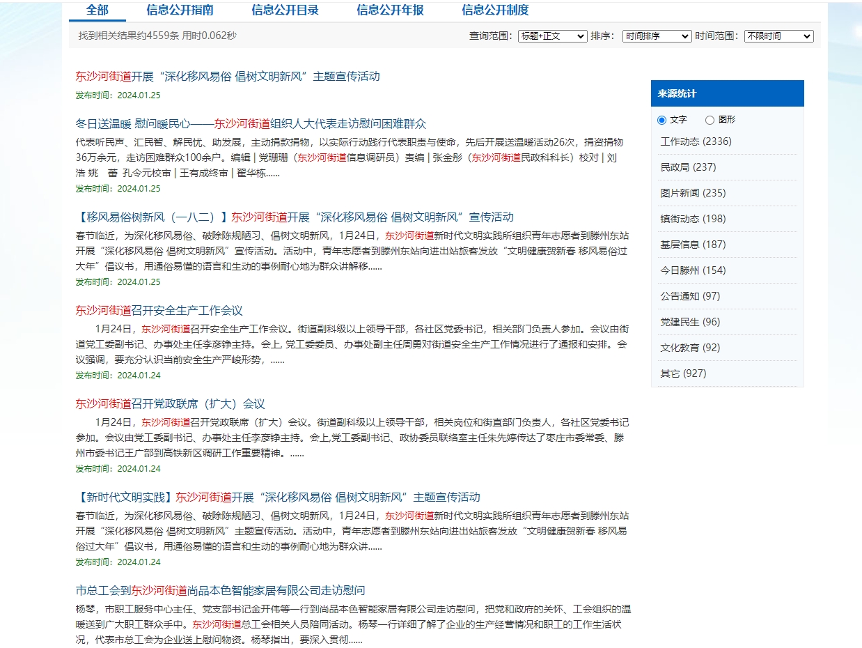The width and height of the screenshot is (862, 648).
Task: Select the 公告通知 (97) source filter
Action: coord(689,296)
